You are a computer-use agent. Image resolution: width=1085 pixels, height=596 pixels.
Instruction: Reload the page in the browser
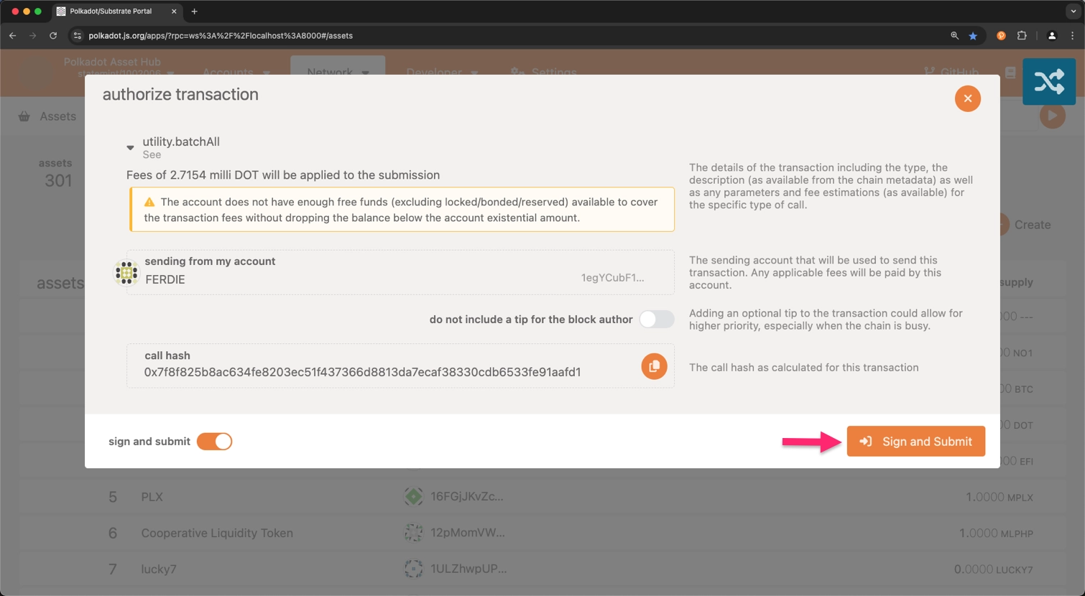tap(53, 36)
